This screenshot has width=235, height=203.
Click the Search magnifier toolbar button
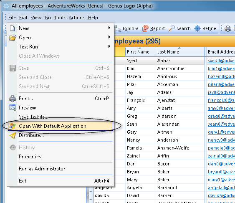(x=179, y=28)
